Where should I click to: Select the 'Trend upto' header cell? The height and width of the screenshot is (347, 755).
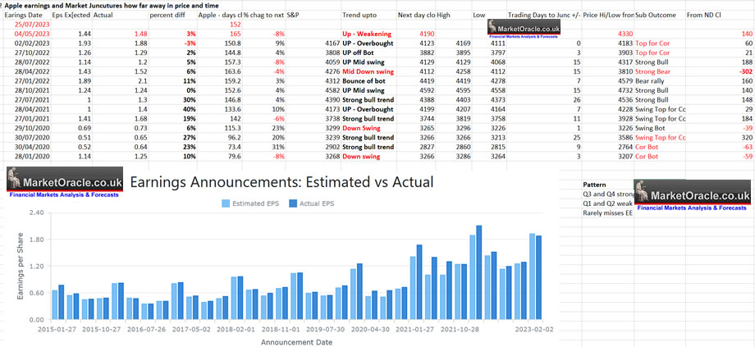368,16
